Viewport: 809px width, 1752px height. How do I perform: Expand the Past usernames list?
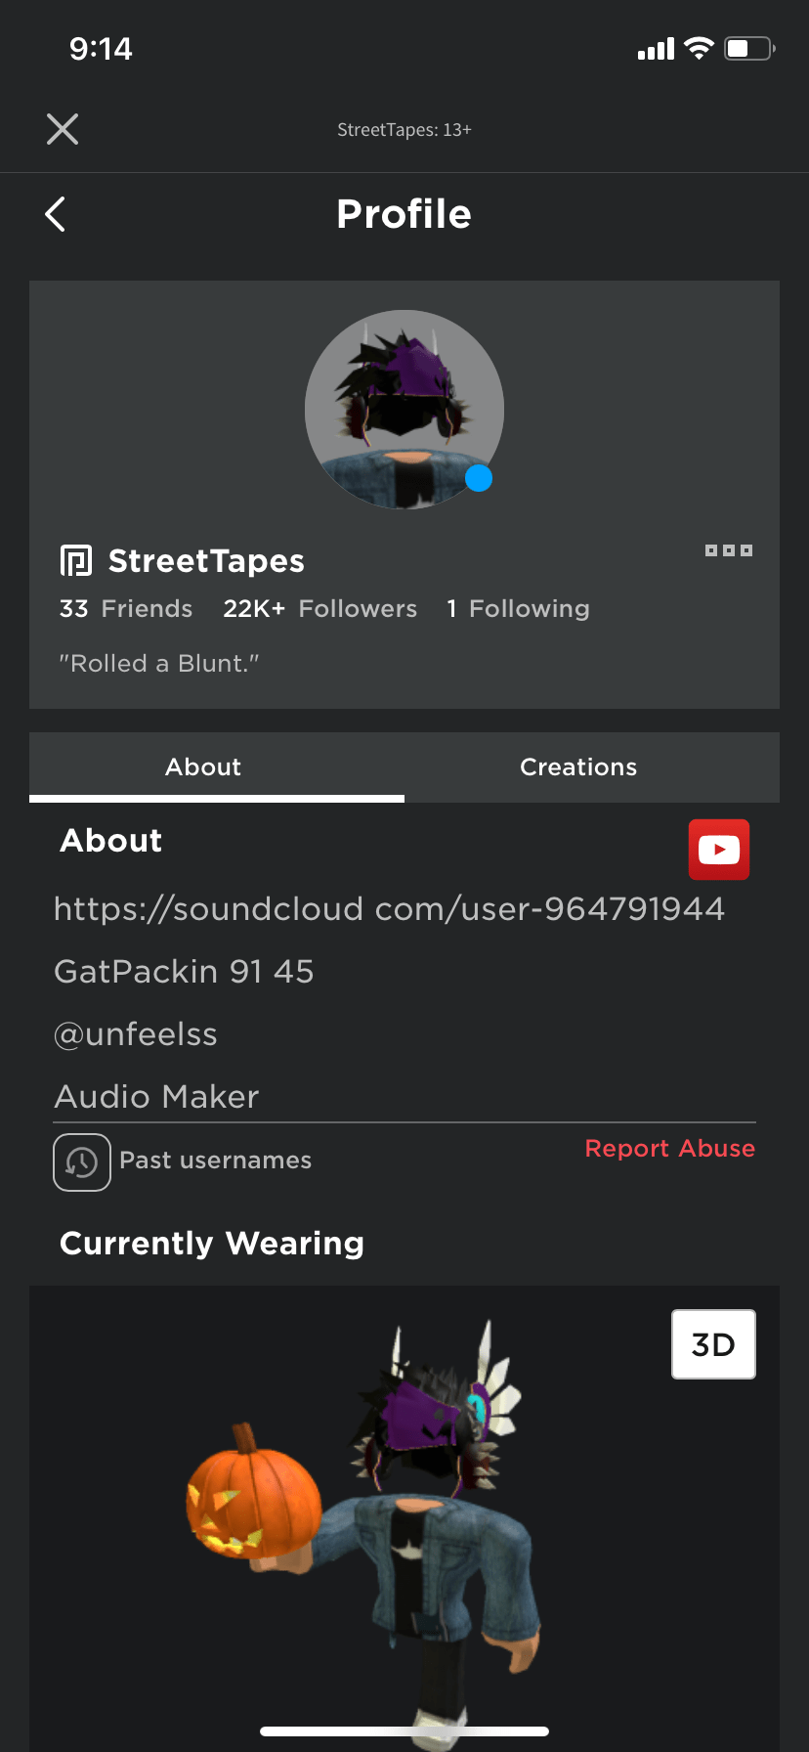point(215,1161)
